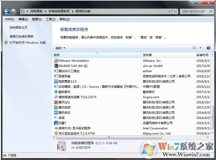Click the 反恐精英 CS Source icon
Viewport: 216px width, 160px height.
(x=56, y=86)
